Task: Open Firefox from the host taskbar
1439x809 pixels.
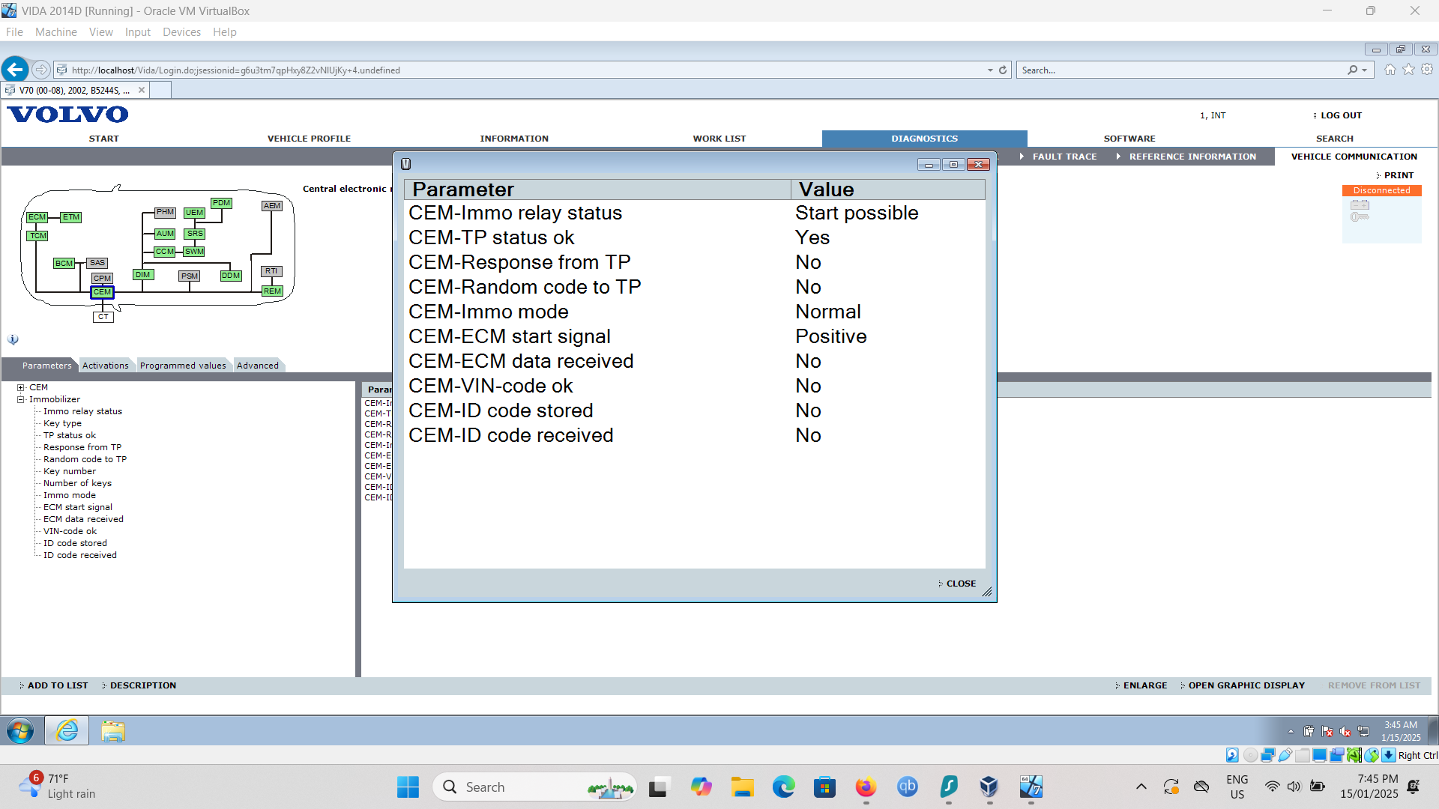Action: coord(866,787)
